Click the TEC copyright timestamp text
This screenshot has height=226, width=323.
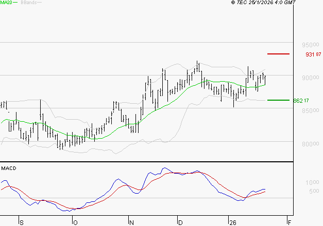pos(263,3)
